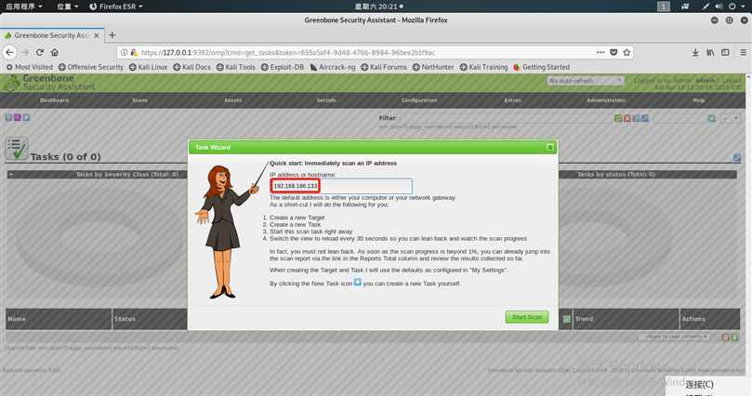Close the Greenbone Security Assistant tab

tap(97, 35)
